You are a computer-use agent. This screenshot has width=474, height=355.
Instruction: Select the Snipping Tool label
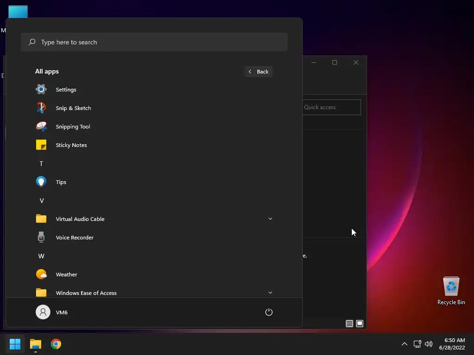click(x=73, y=127)
